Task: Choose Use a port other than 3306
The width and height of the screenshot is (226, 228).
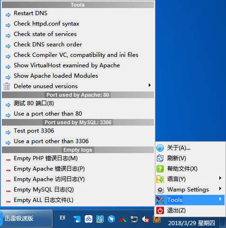Action: (x=78, y=141)
